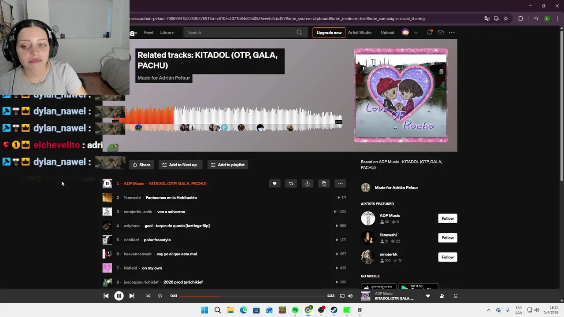The image size is (564, 317).
Task: Click Add to playlist
Action: coord(228,165)
